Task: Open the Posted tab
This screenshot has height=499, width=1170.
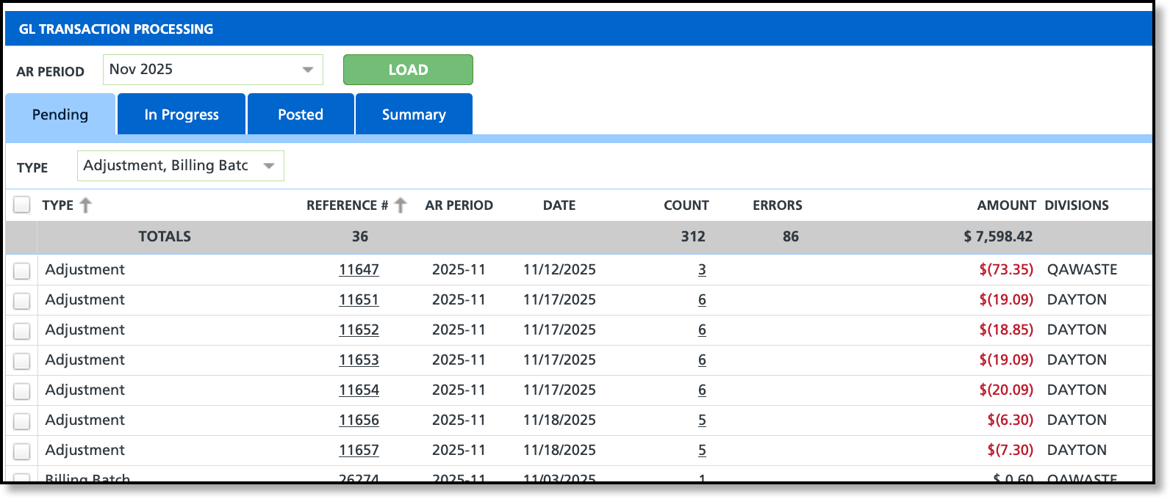Action: pos(301,114)
